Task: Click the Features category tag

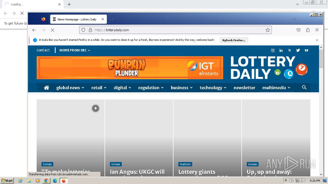Action: coord(185,164)
